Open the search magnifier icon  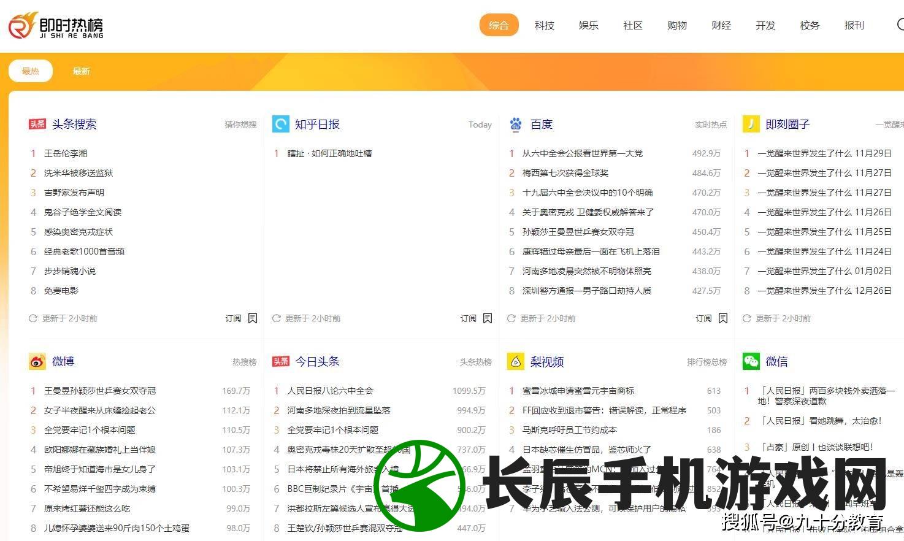coord(900,25)
